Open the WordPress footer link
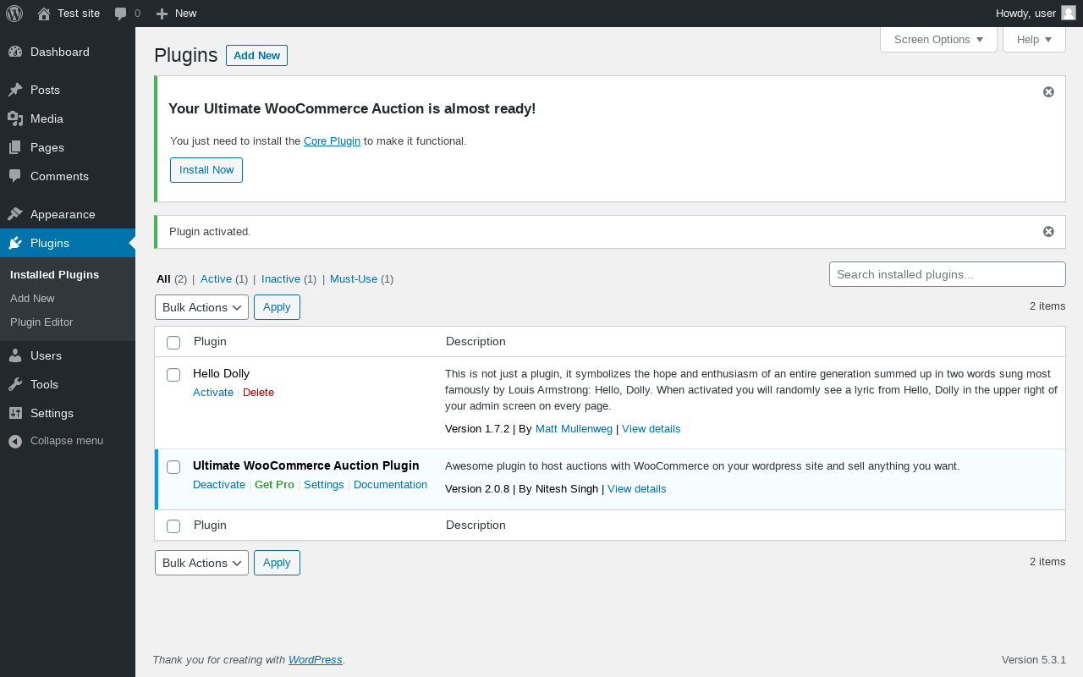Screen dimensions: 1083x677 point(315,659)
